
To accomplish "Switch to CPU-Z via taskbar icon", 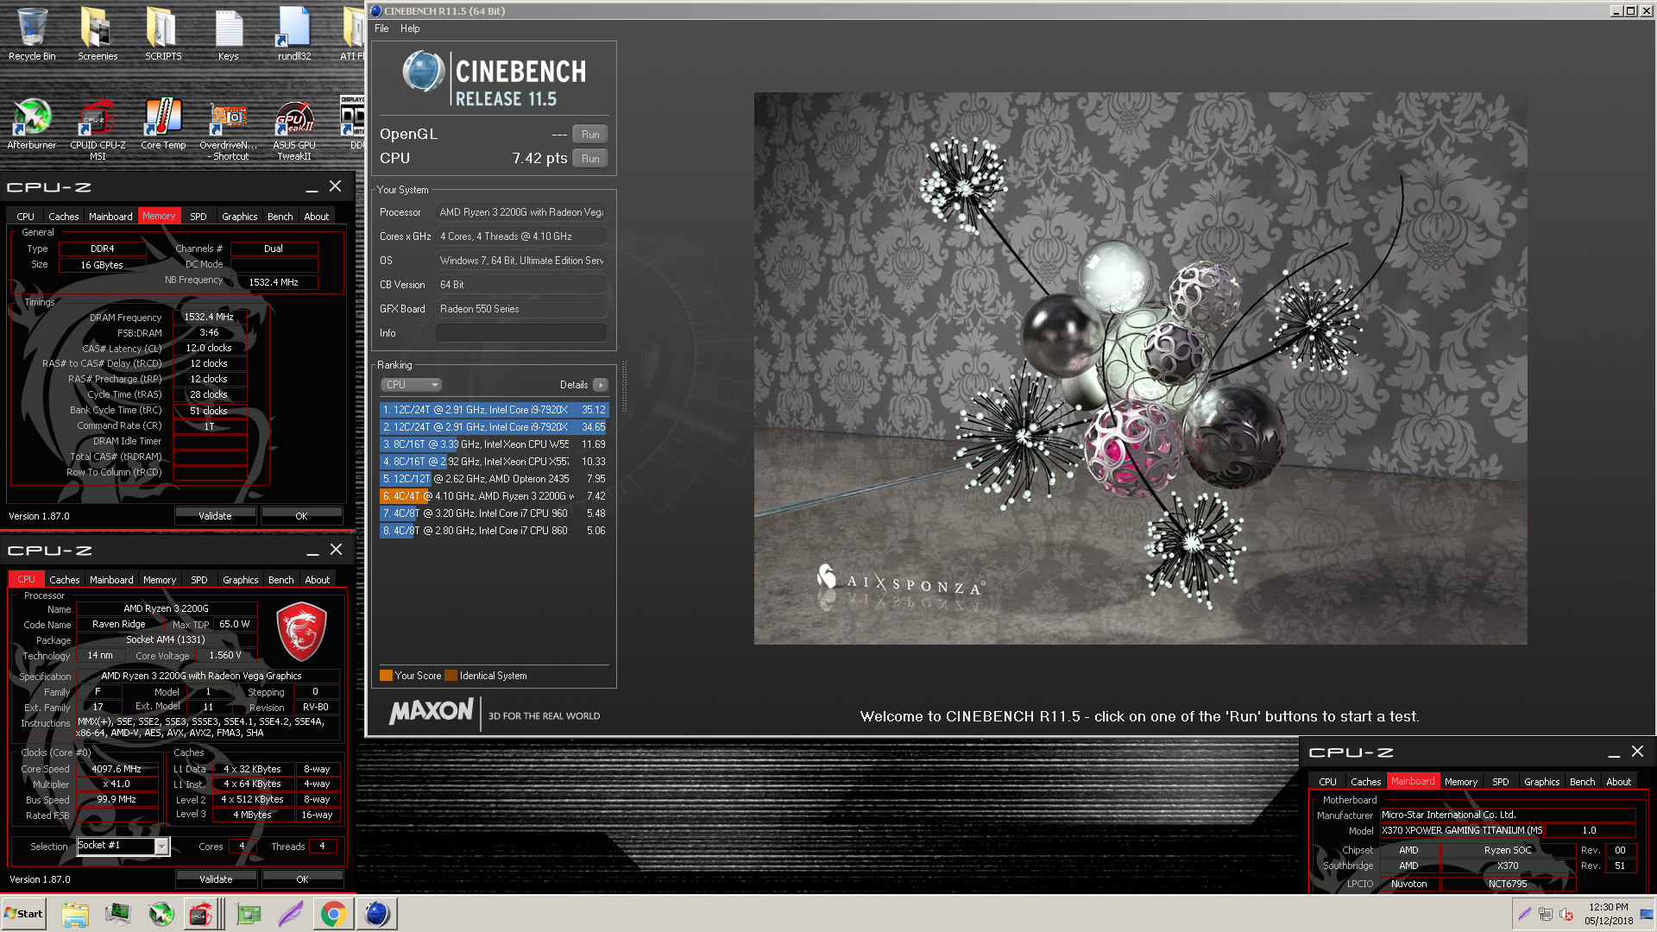I will pyautogui.click(x=200, y=914).
